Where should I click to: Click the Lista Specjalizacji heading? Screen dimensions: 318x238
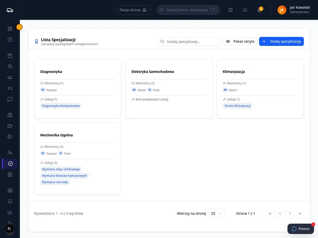pos(58,40)
